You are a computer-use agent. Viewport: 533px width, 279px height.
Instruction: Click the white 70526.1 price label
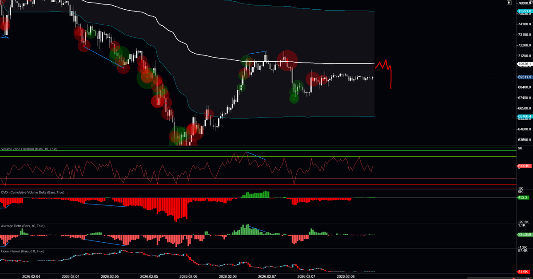pos(524,64)
